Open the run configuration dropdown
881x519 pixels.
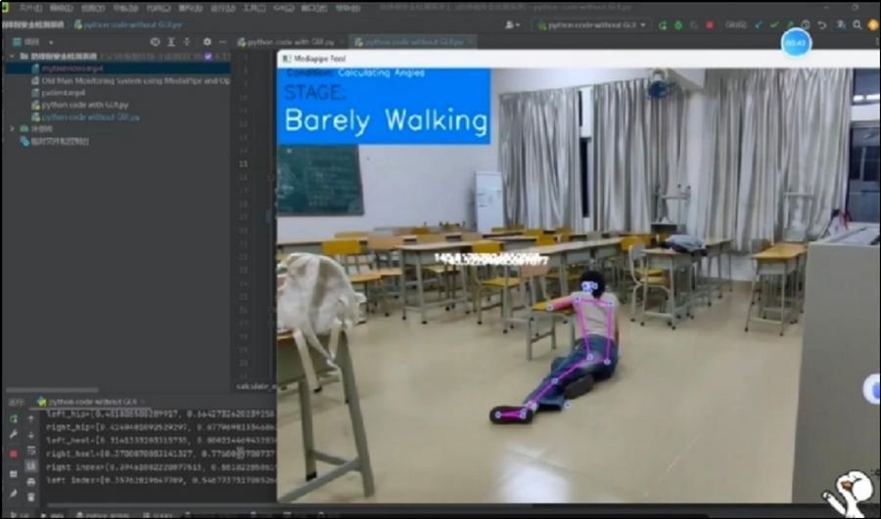[x=589, y=24]
